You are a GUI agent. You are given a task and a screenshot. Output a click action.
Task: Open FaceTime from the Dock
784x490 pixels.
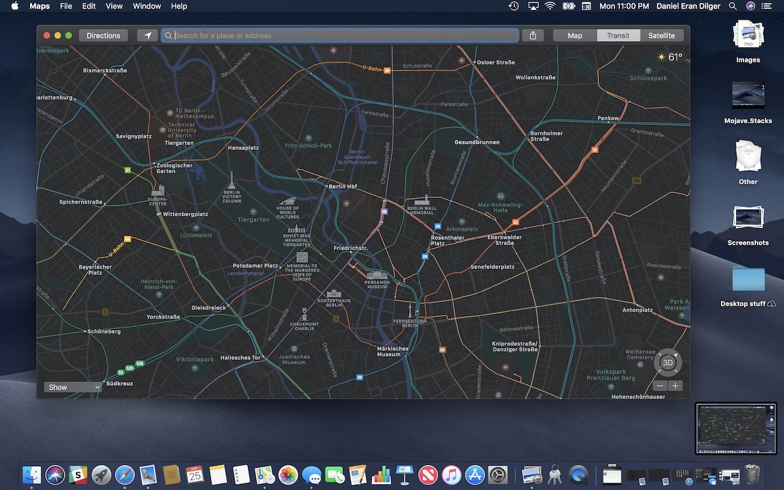pyautogui.click(x=335, y=475)
